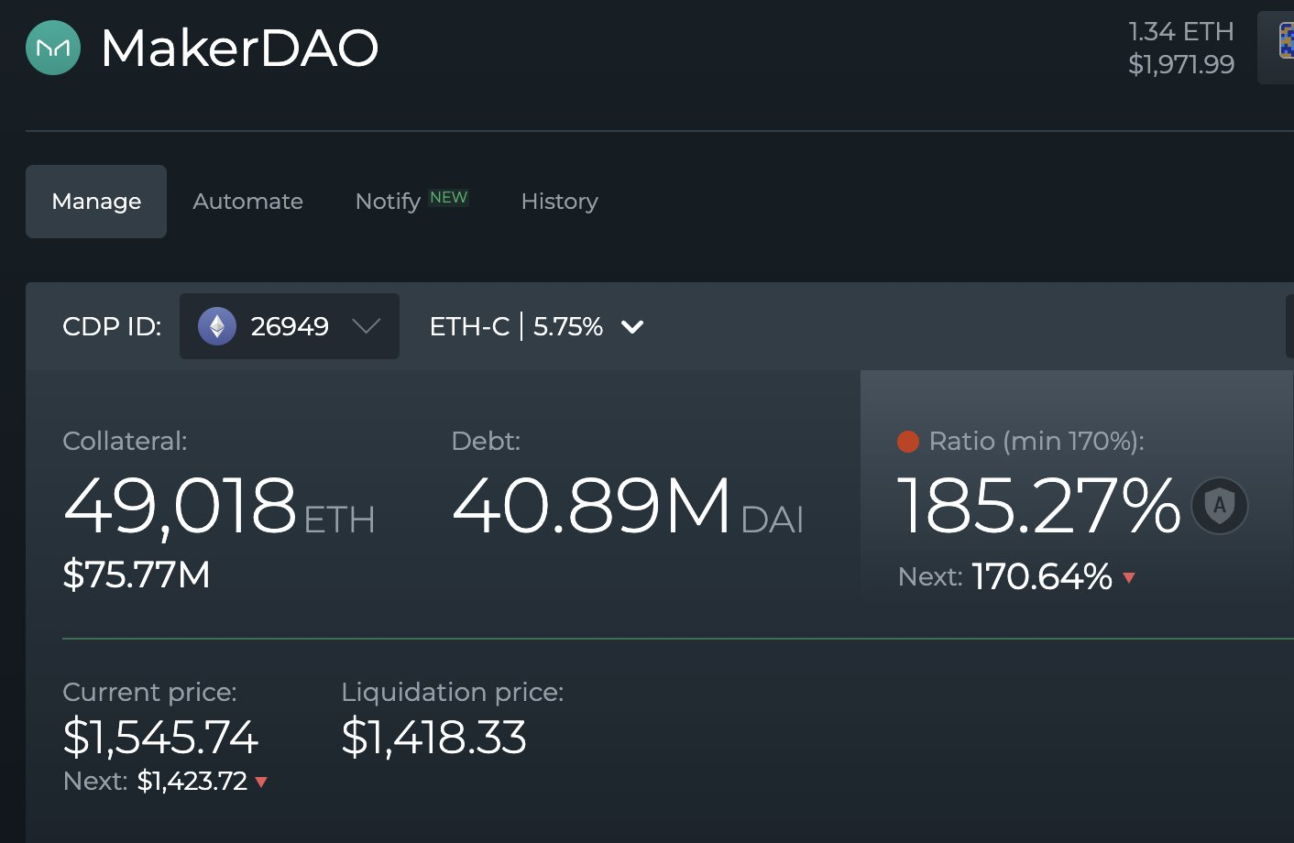The image size is (1294, 843).
Task: Click the chevron beside CDP number 26949
Action: tap(366, 326)
